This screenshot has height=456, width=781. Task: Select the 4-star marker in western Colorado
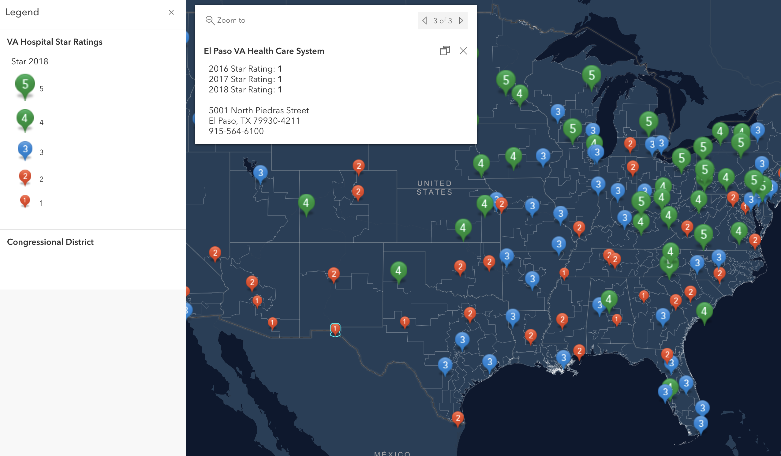coord(306,205)
